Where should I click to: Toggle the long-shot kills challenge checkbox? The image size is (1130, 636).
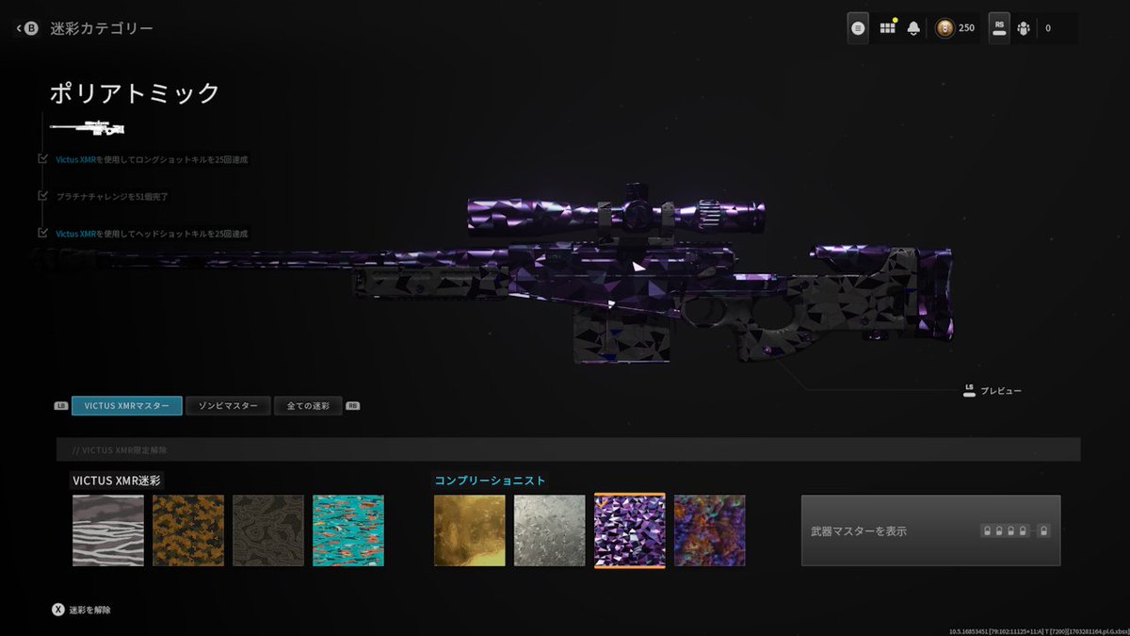42,158
